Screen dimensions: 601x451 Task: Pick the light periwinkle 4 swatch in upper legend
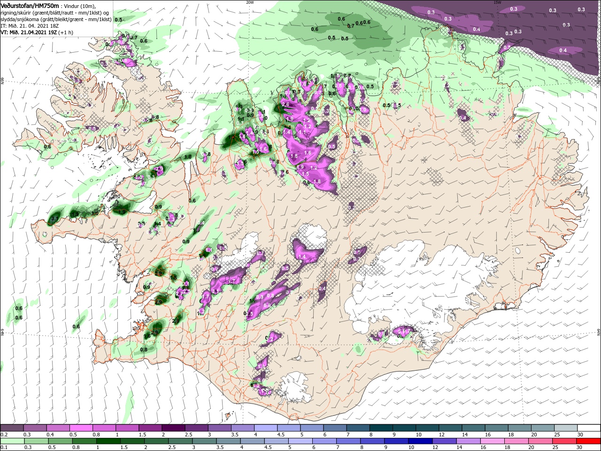266,428
